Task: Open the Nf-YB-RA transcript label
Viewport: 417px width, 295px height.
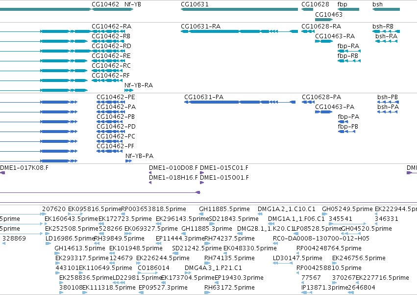Action: point(139,85)
